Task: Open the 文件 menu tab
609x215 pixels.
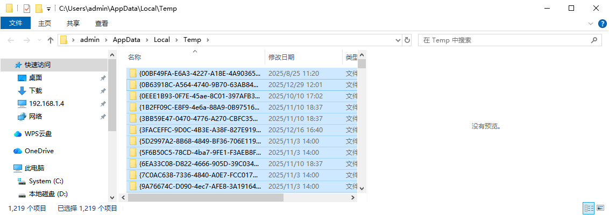Action: (16, 23)
